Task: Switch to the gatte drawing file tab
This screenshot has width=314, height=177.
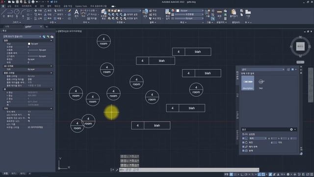Action: (33, 27)
